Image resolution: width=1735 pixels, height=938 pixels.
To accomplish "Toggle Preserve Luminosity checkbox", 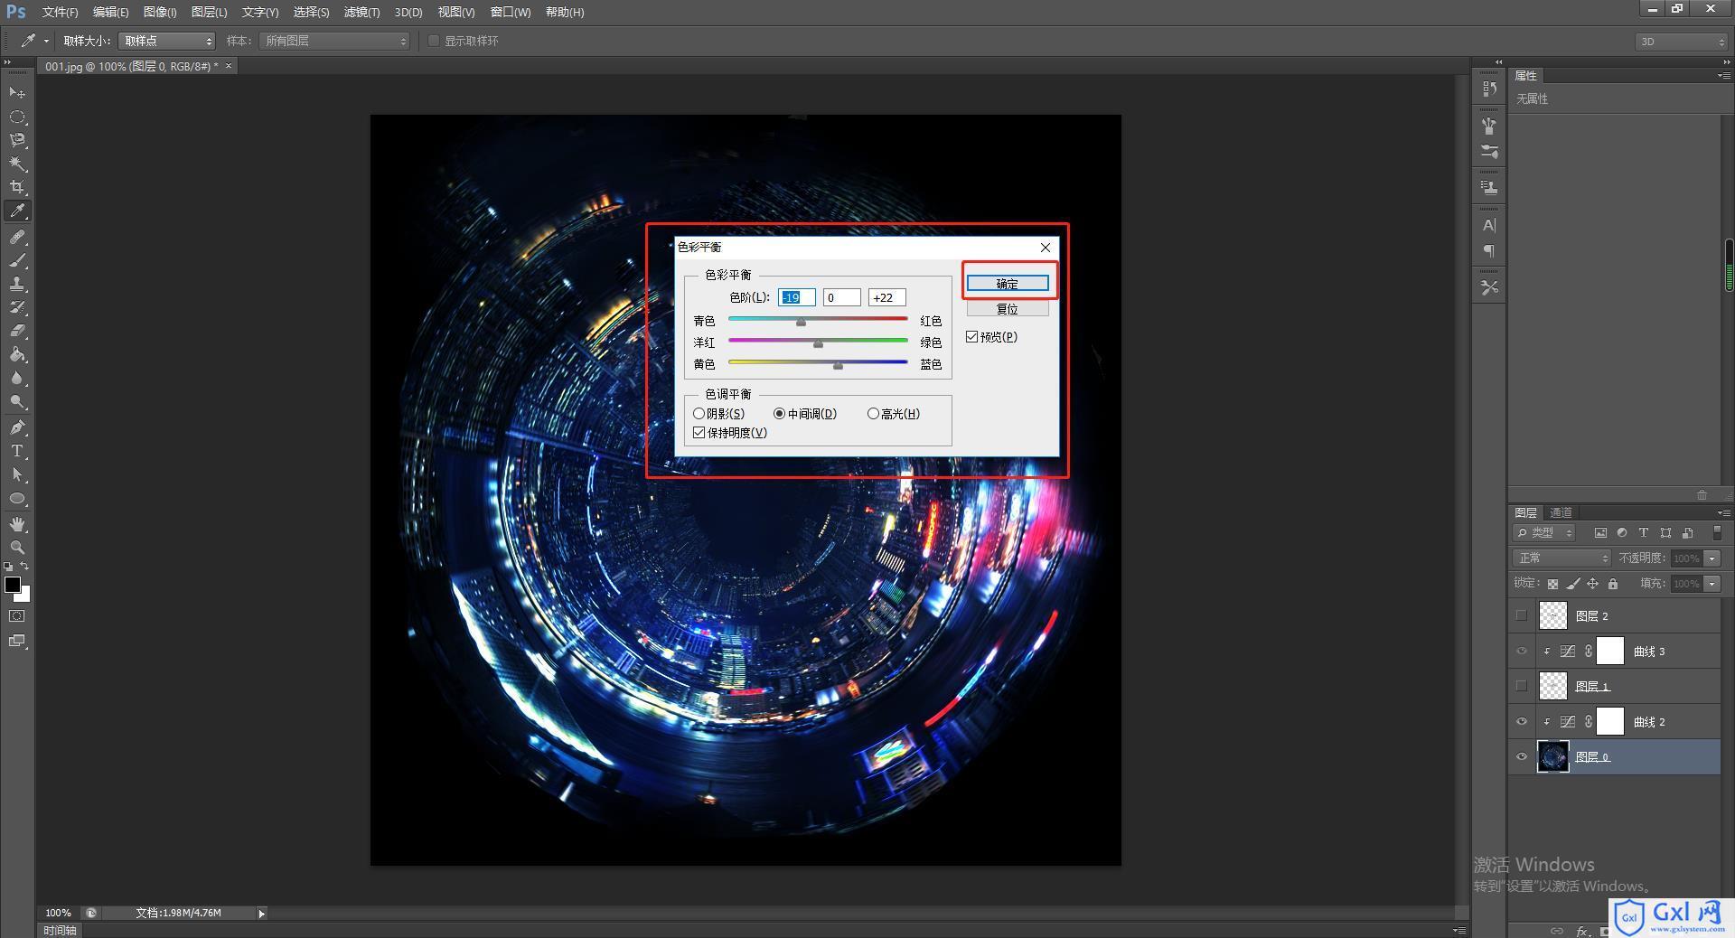I will [699, 433].
